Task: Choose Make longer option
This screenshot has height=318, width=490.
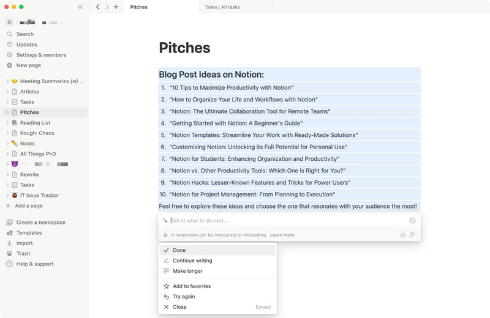Action: 217,271
